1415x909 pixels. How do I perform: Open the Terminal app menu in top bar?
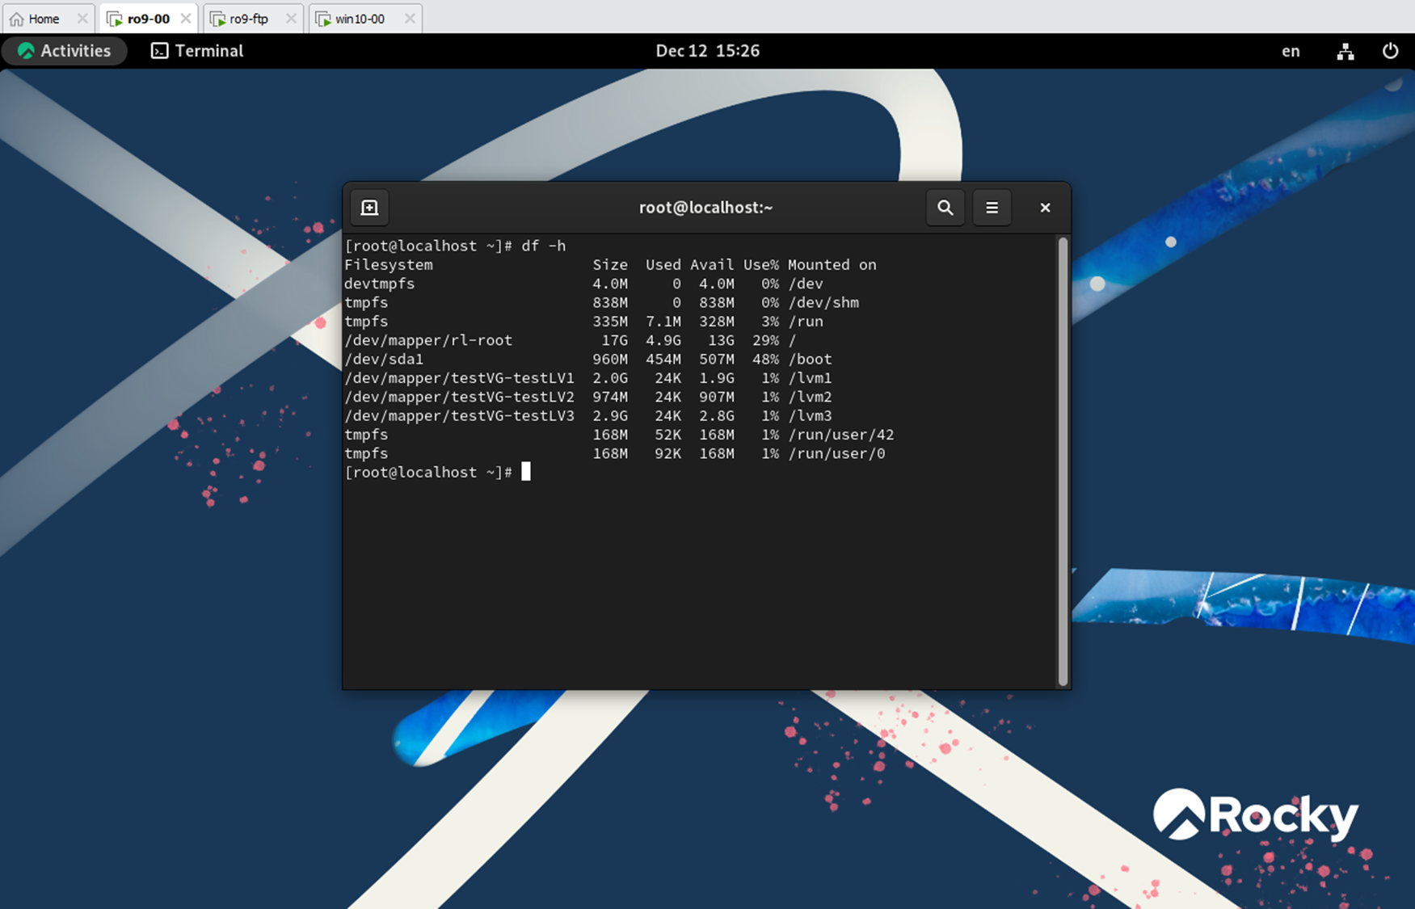point(197,51)
